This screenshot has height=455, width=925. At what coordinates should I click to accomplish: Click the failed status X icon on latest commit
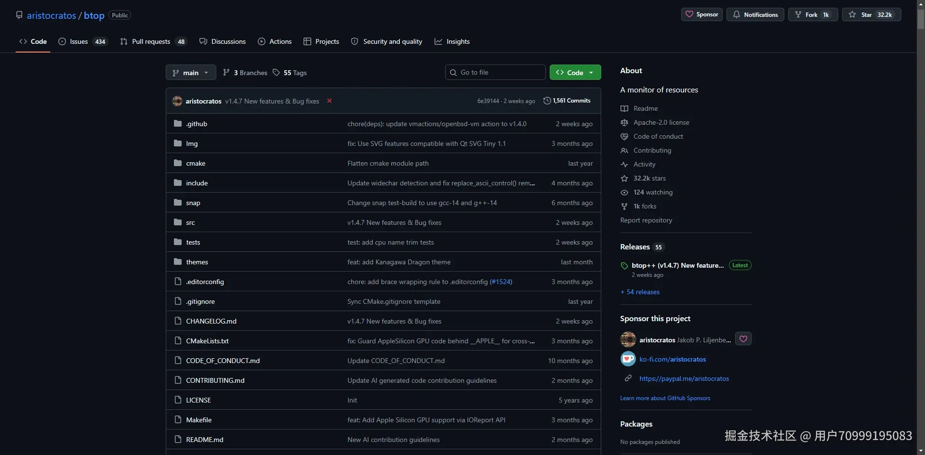tap(330, 101)
